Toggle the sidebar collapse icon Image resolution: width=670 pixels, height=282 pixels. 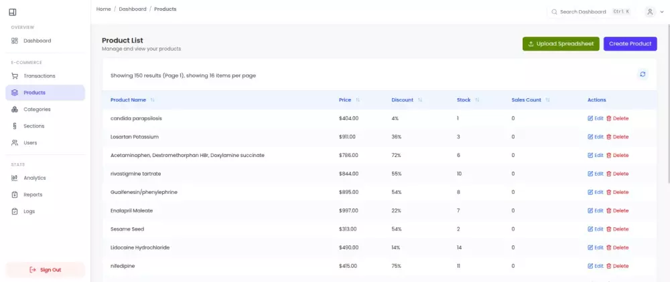(13, 12)
